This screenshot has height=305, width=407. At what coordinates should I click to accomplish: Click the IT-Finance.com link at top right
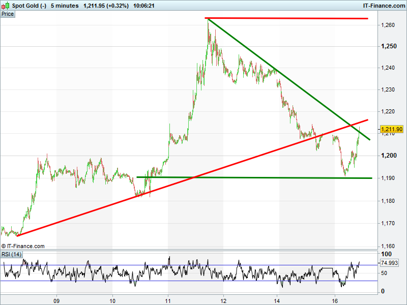pyautogui.click(x=383, y=6)
